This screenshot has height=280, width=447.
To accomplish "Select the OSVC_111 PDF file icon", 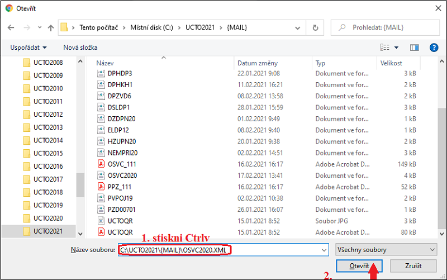I will [x=101, y=164].
